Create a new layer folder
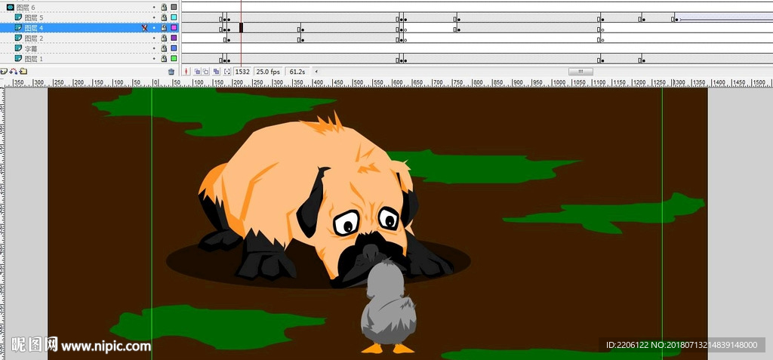Image resolution: width=773 pixels, height=360 pixels. tap(23, 72)
